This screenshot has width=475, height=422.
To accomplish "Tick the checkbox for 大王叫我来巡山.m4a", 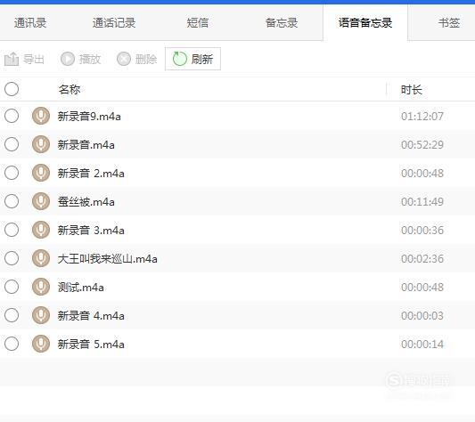I will [x=12, y=258].
